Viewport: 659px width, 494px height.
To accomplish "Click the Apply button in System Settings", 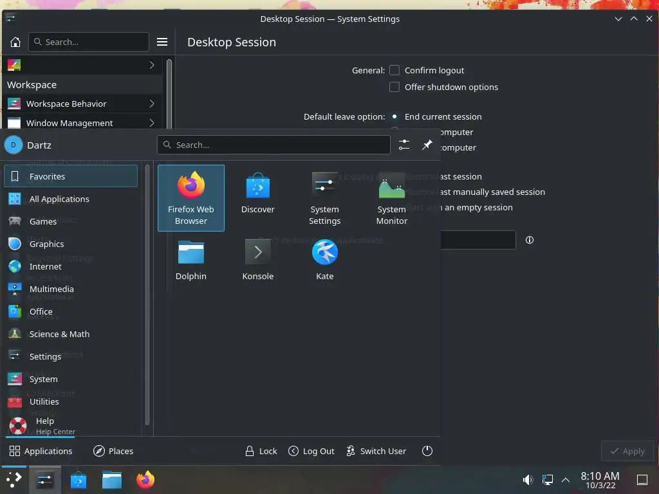I will click(627, 451).
